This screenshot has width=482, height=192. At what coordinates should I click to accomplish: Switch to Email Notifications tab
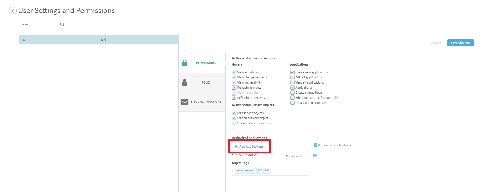point(206,102)
